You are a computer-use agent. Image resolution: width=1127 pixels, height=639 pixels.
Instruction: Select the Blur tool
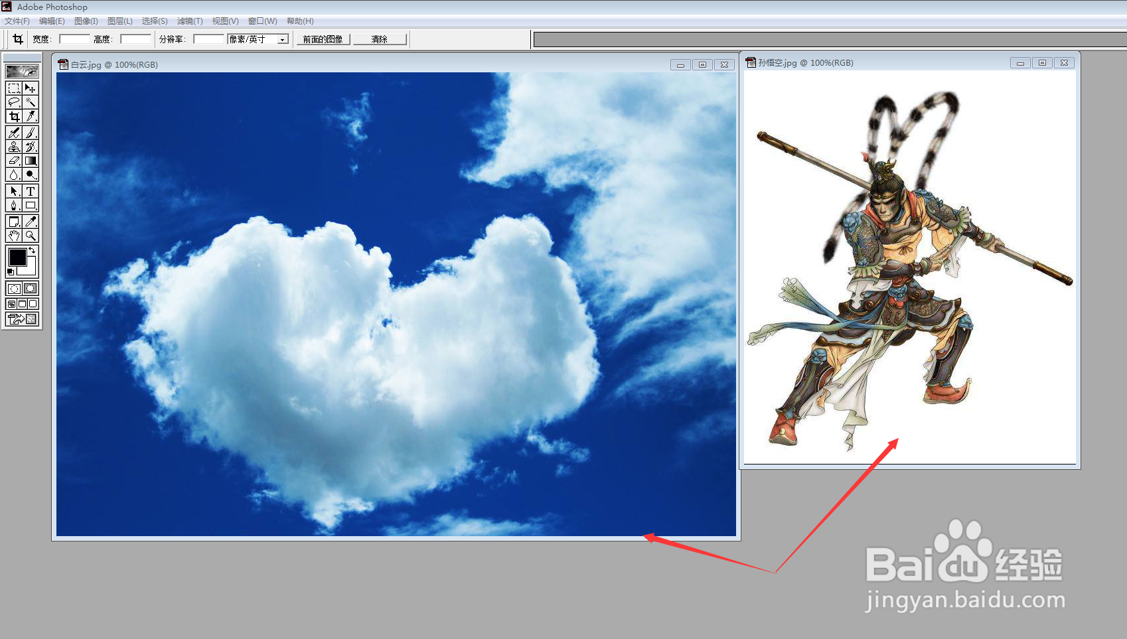pyautogui.click(x=14, y=175)
